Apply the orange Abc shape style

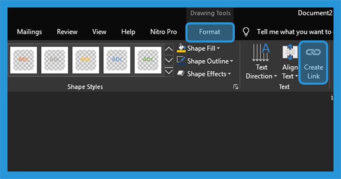(x=24, y=60)
